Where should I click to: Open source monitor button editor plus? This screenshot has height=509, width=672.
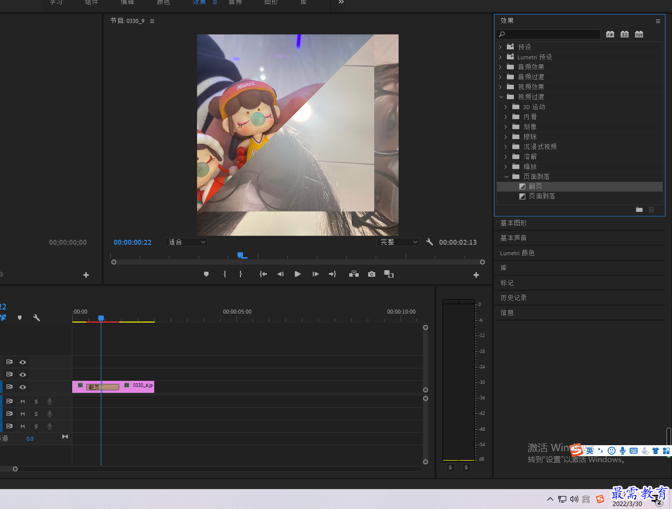(x=86, y=275)
